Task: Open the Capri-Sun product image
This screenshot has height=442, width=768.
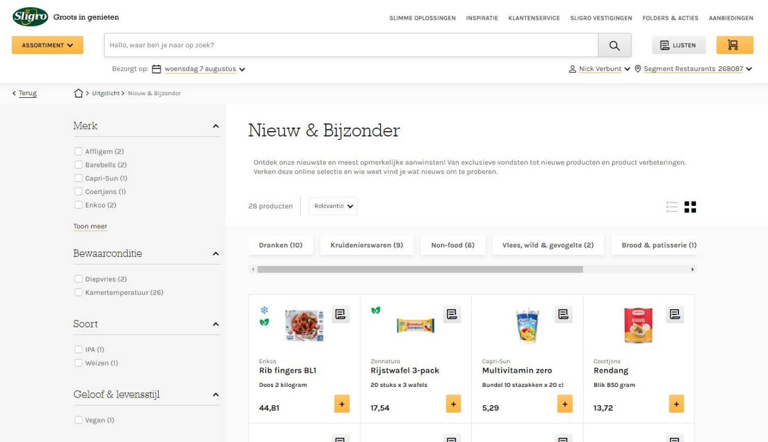Action: 528,326
